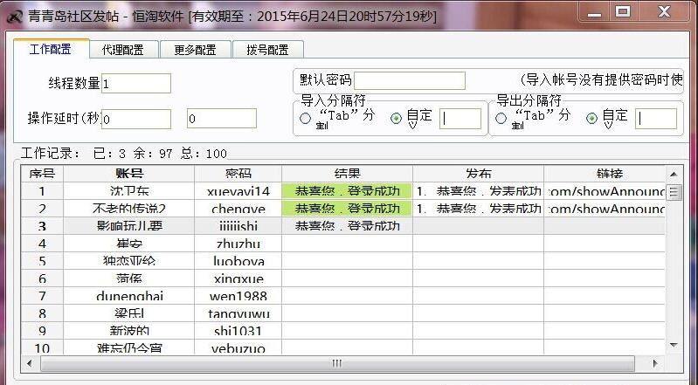Focus the 线程数量 input field
The width and height of the screenshot is (698, 385).
pyautogui.click(x=136, y=84)
